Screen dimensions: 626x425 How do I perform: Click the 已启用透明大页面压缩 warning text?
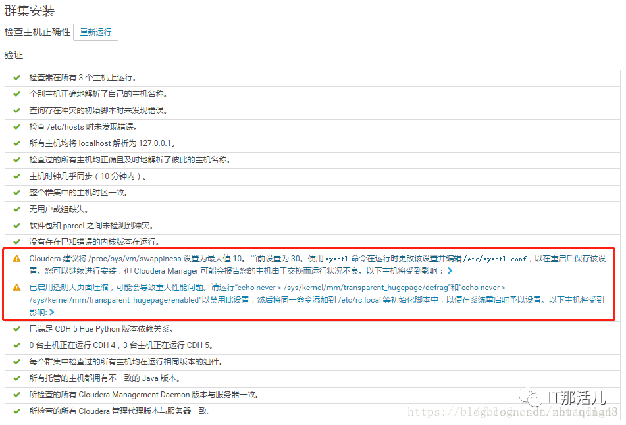(x=317, y=300)
